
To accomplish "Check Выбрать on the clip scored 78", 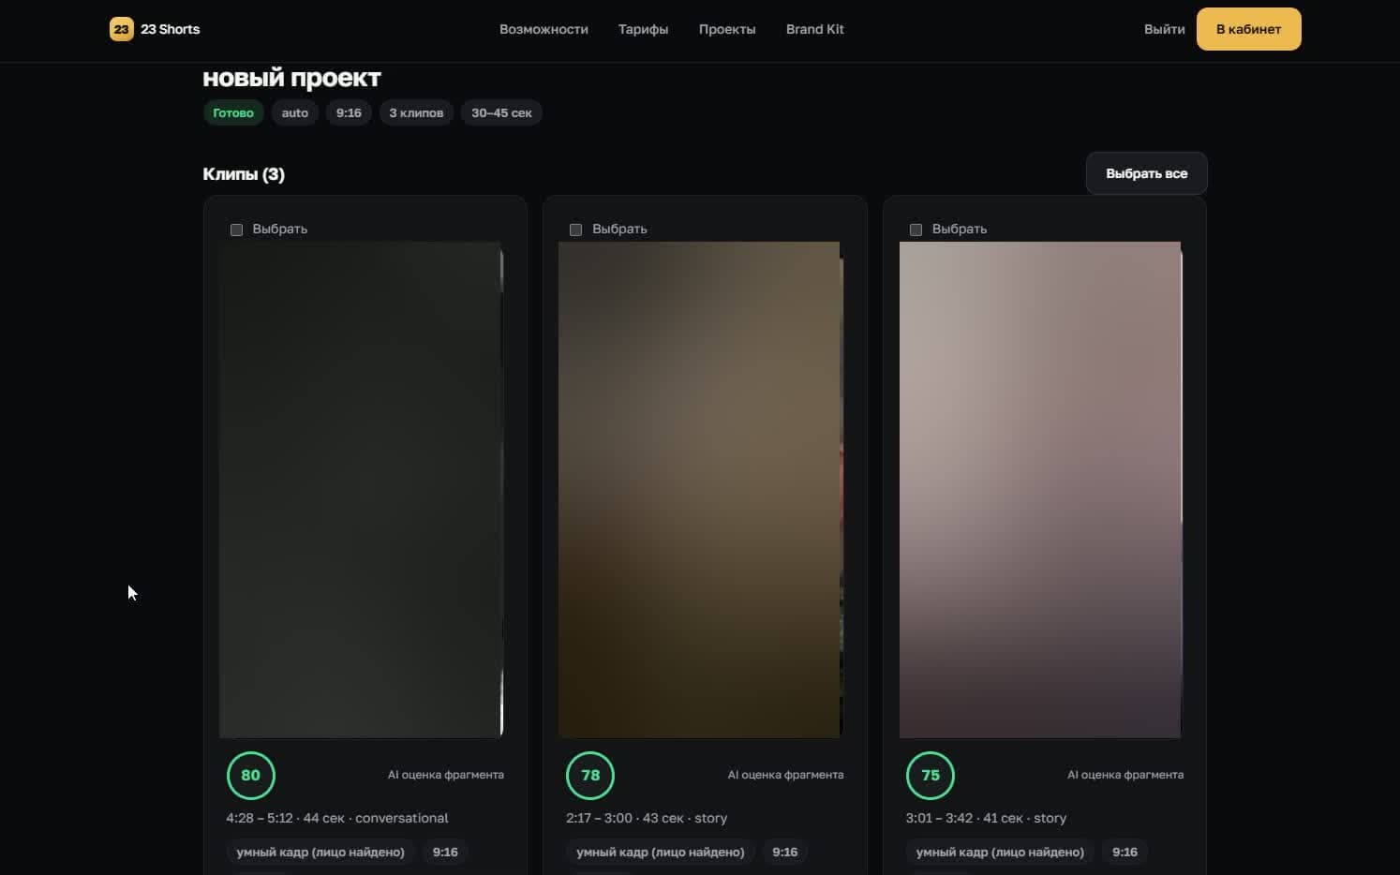I will coord(576,230).
